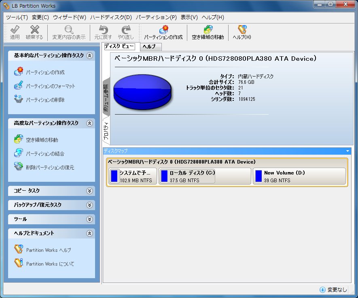Click the Partition Works ヘルプ link text

point(49,250)
